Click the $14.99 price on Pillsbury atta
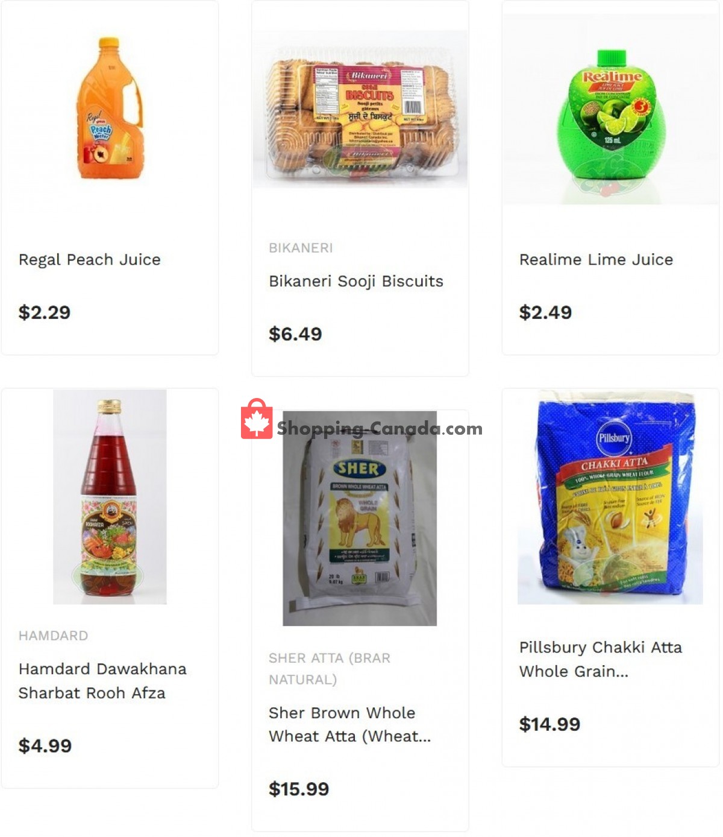The height and width of the screenshot is (837, 723). tap(549, 724)
